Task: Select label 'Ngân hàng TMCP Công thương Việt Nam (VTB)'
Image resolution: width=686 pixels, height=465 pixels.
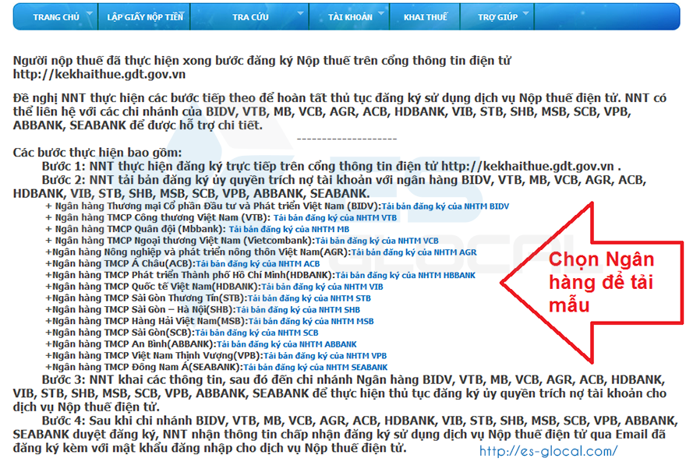Action: [162, 217]
